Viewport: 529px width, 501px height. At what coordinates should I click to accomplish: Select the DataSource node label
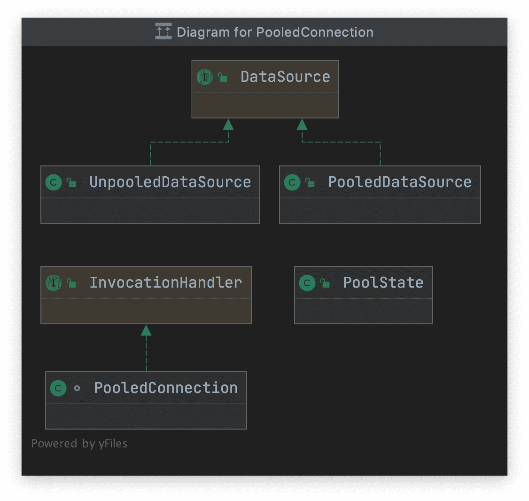285,77
